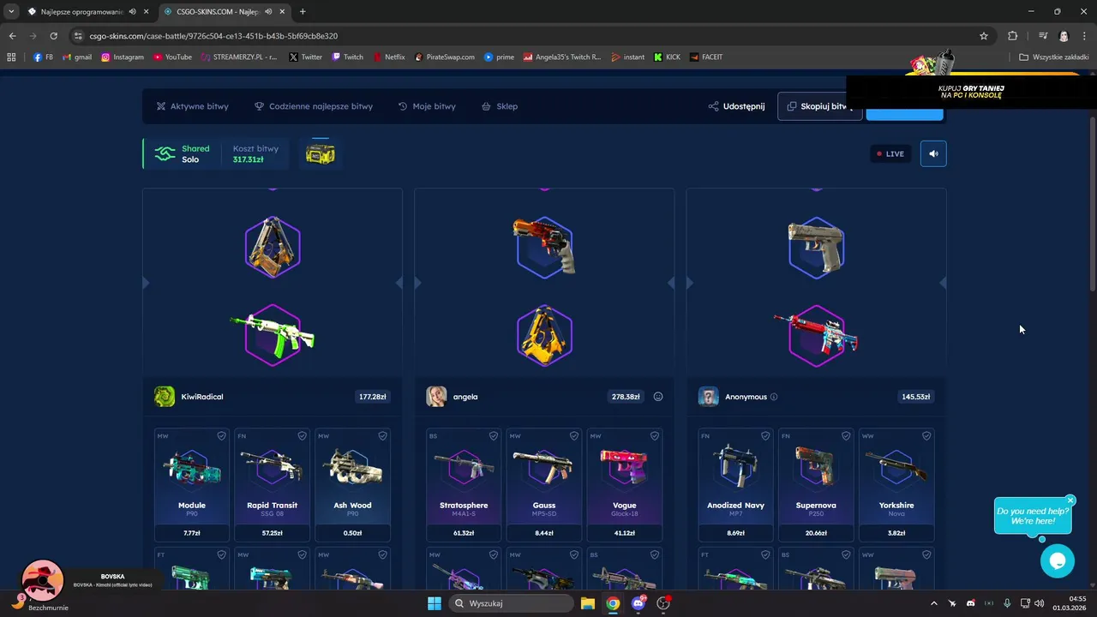Click the LIVE indicator badge
This screenshot has width=1097, height=617.
pos(890,153)
